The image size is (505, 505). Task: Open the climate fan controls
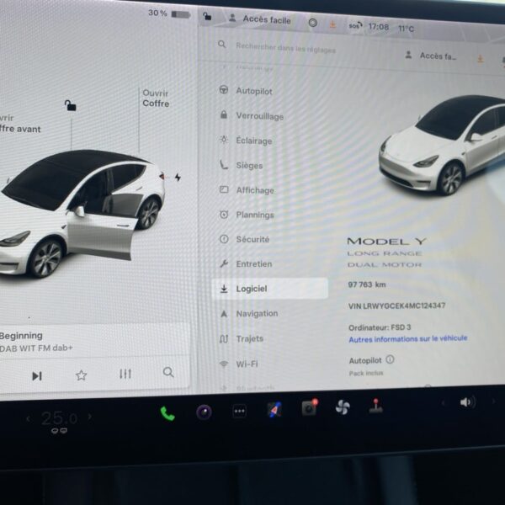343,407
